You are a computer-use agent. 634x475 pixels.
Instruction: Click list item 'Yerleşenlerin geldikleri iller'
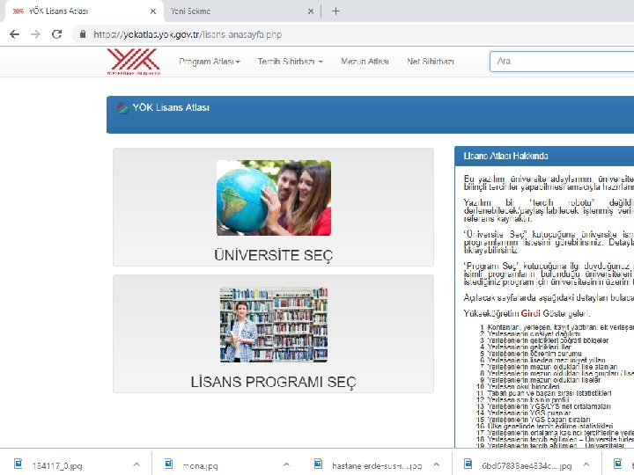(529, 347)
